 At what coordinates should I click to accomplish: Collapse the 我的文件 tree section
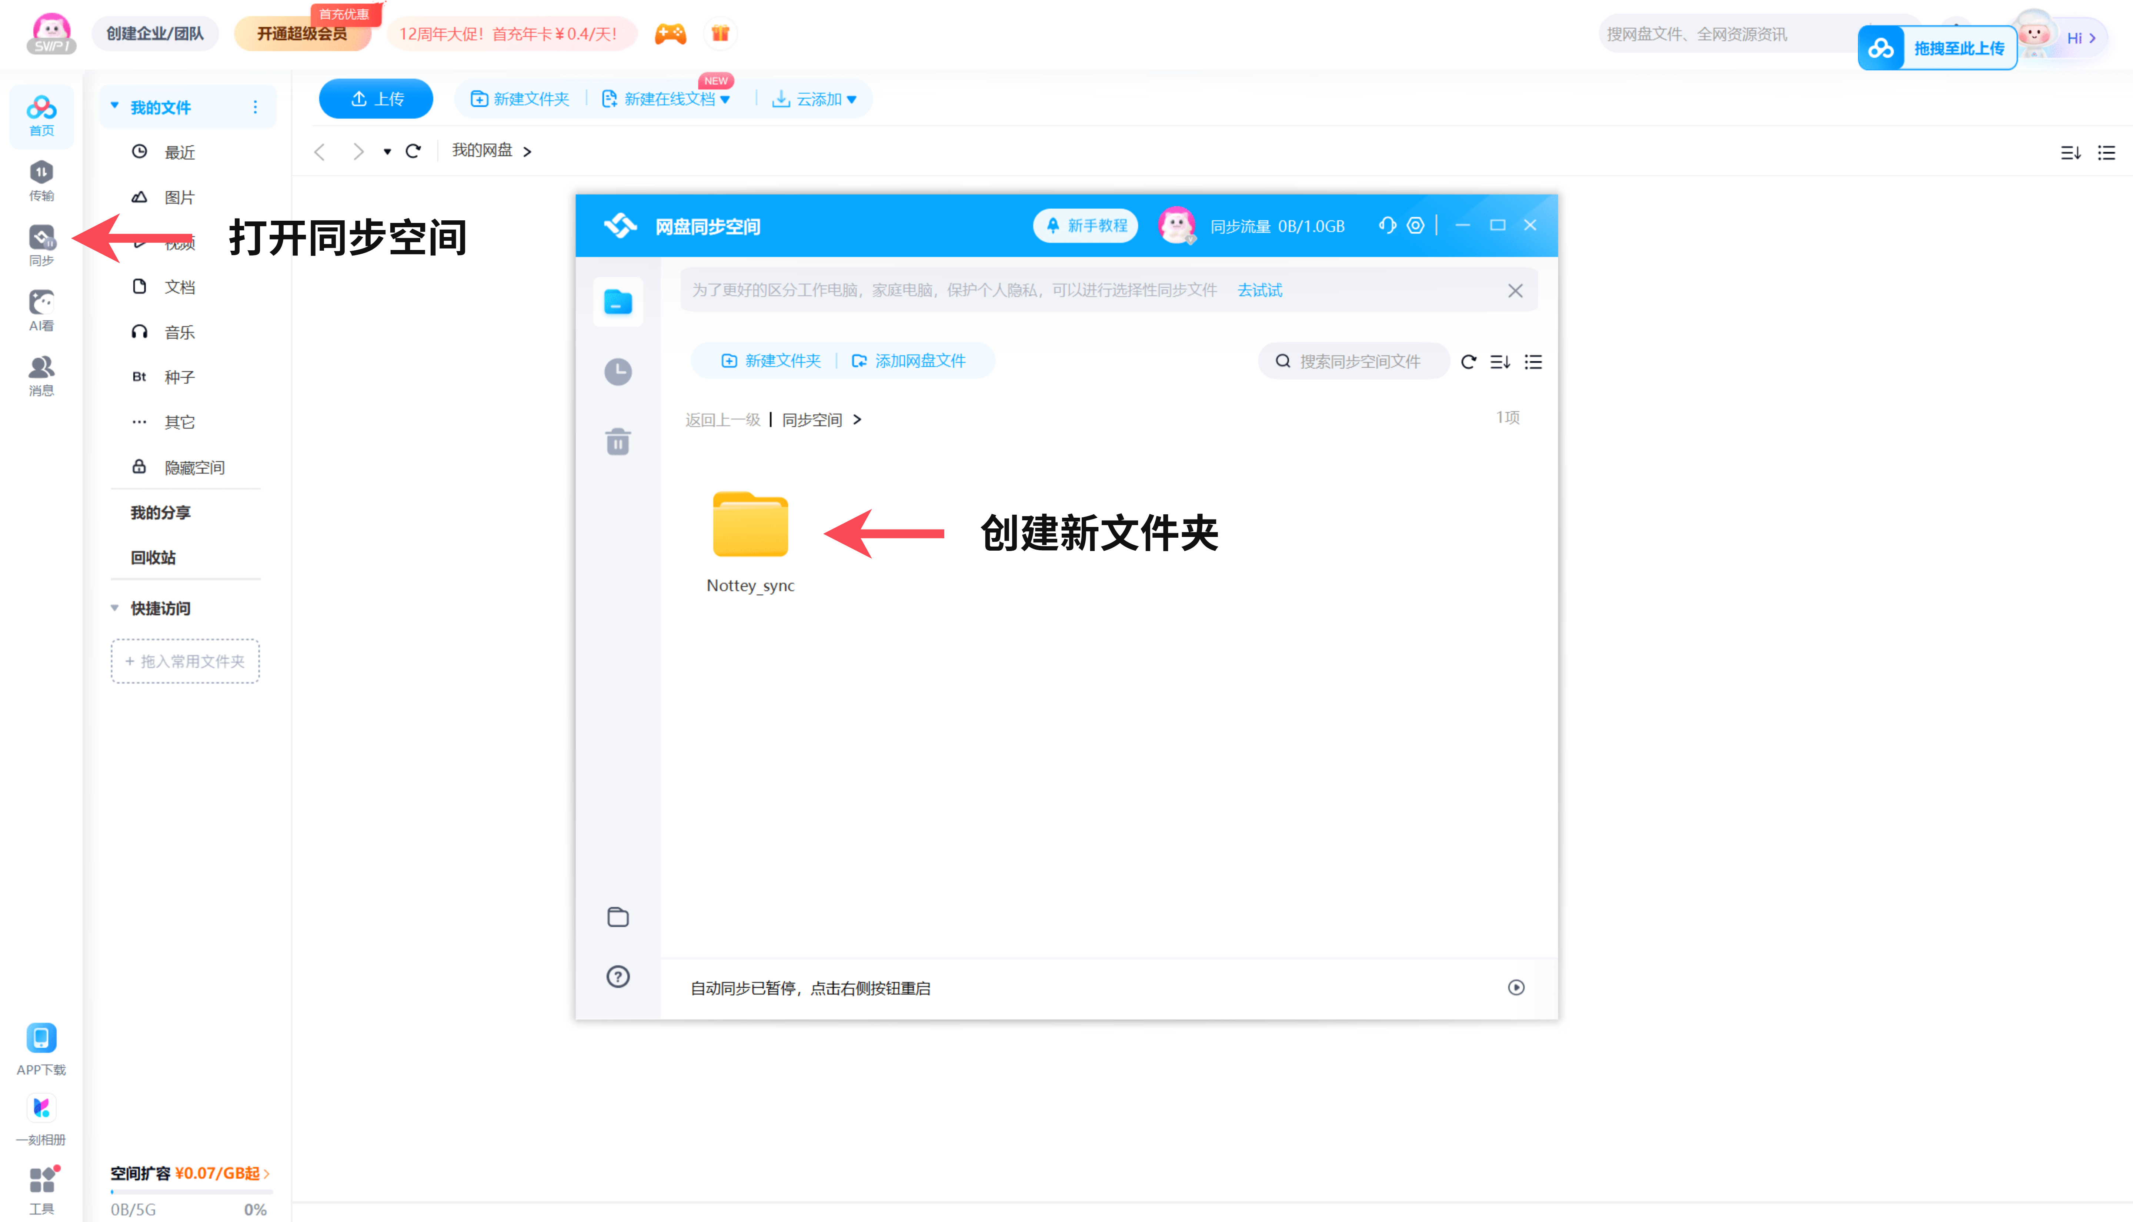tap(115, 106)
